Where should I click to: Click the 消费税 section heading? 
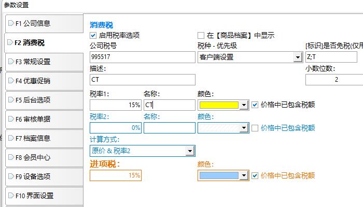[102, 25]
